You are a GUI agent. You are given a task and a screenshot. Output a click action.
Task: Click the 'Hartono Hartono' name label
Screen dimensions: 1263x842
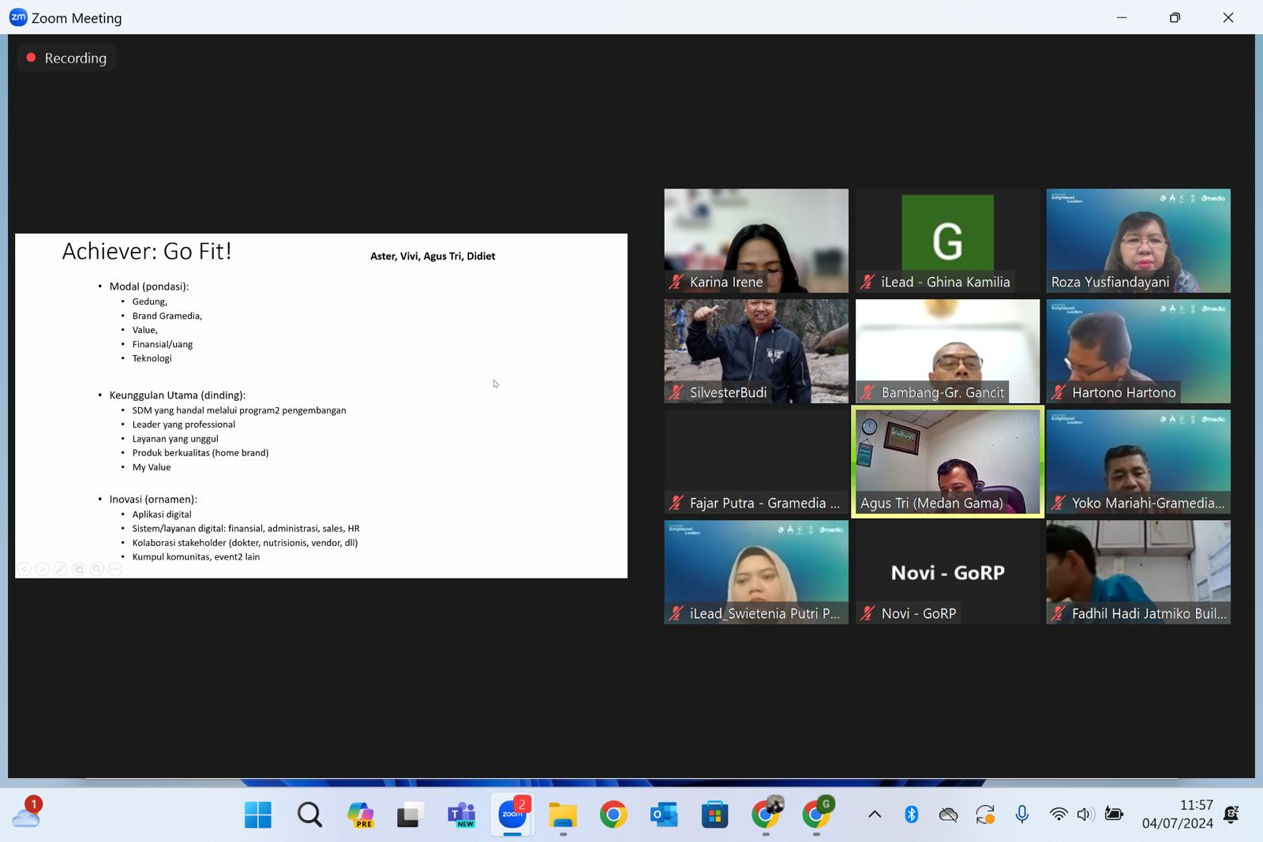click(x=1124, y=392)
